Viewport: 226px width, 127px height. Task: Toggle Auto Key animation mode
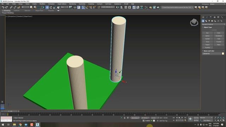coord(196,118)
